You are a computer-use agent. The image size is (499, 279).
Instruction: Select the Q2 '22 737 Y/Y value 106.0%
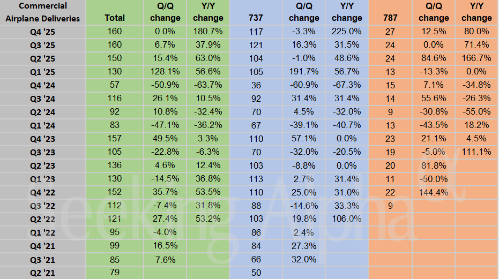347,219
